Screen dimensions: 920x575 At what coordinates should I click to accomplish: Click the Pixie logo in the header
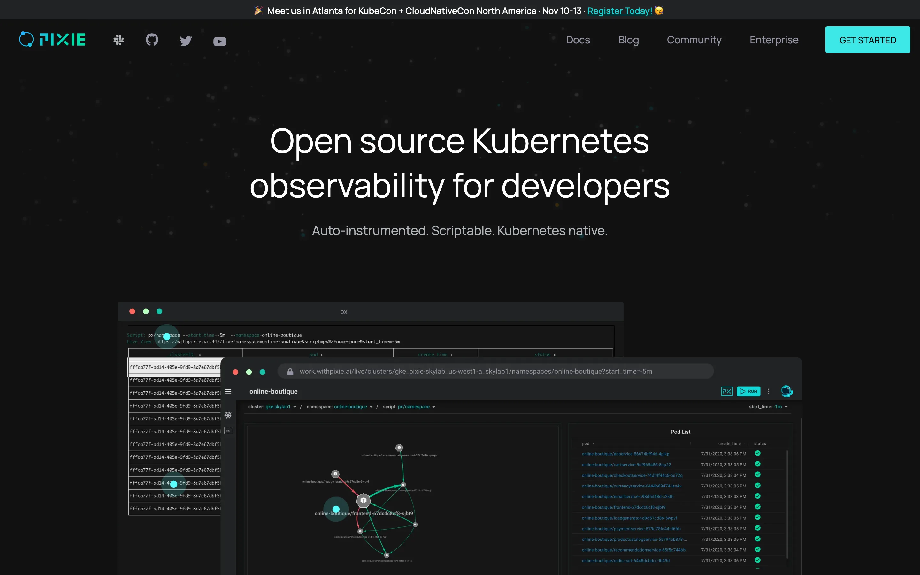(52, 40)
